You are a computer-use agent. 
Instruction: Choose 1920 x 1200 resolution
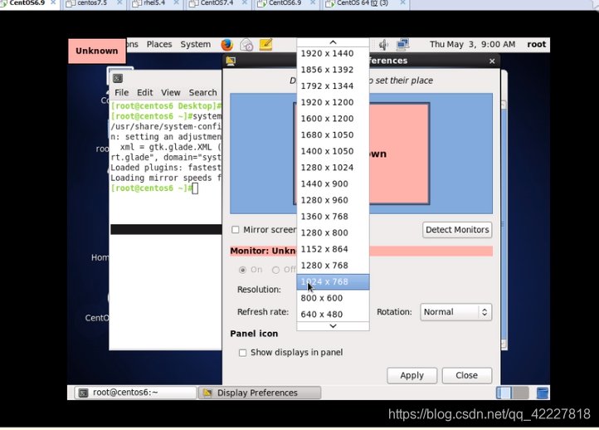pyautogui.click(x=333, y=102)
